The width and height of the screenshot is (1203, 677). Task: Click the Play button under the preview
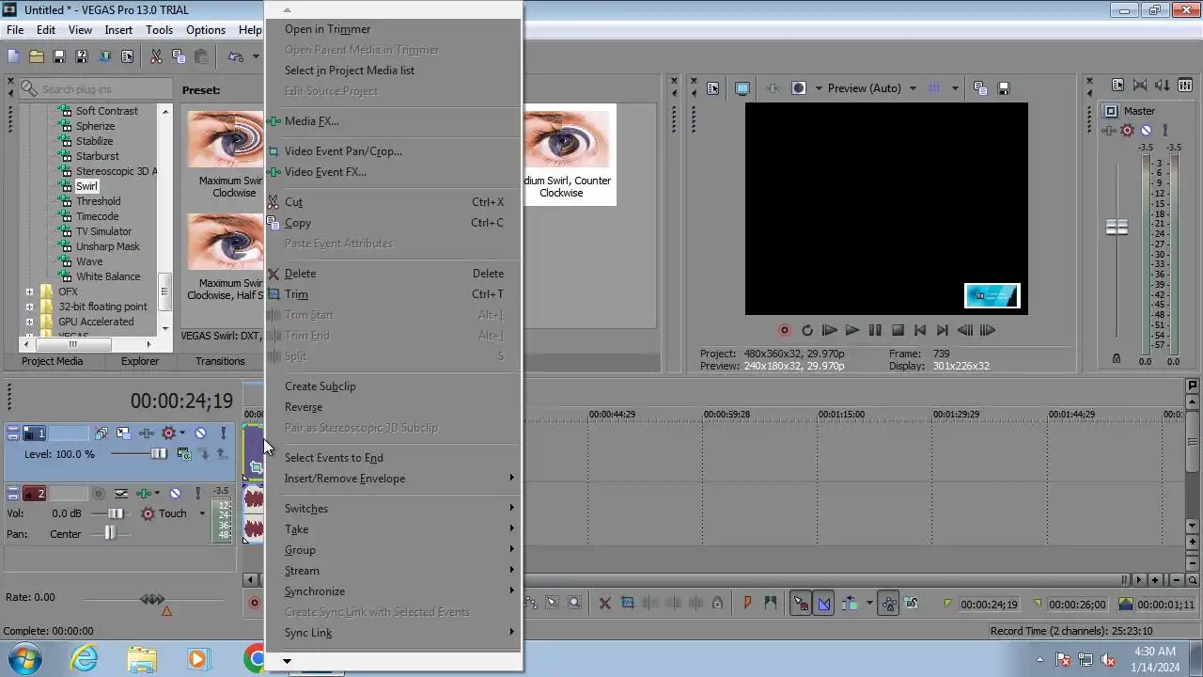851,330
